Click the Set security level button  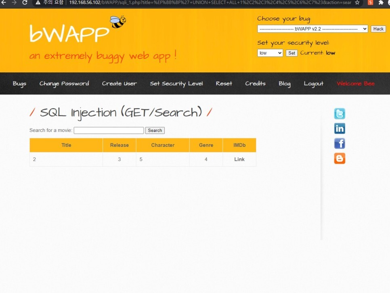pos(291,53)
